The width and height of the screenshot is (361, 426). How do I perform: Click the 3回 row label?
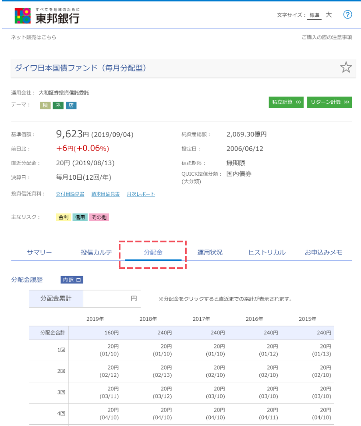click(x=61, y=392)
